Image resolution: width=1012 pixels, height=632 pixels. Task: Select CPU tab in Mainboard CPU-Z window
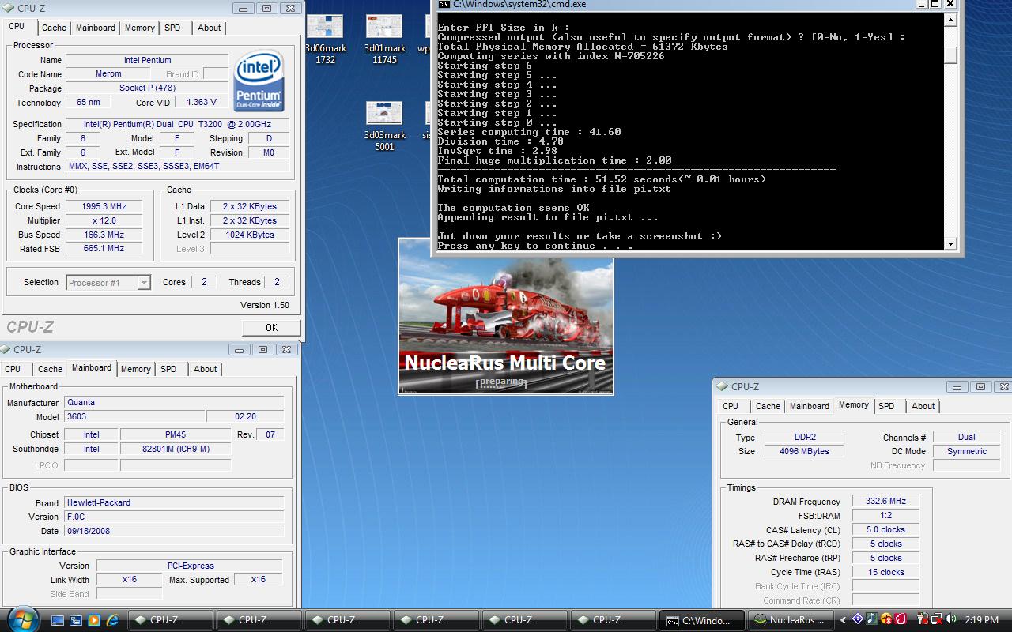click(x=13, y=369)
